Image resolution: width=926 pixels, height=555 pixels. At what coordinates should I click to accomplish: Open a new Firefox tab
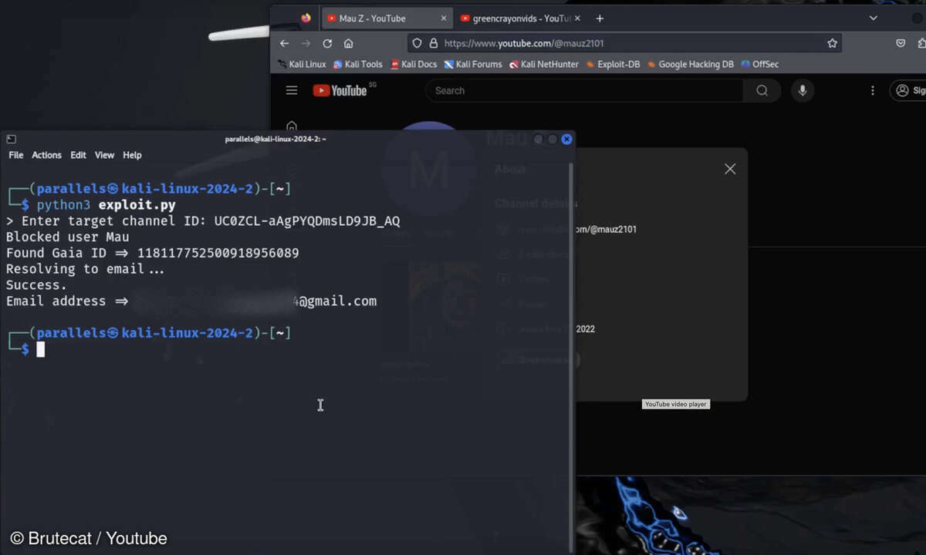(600, 18)
